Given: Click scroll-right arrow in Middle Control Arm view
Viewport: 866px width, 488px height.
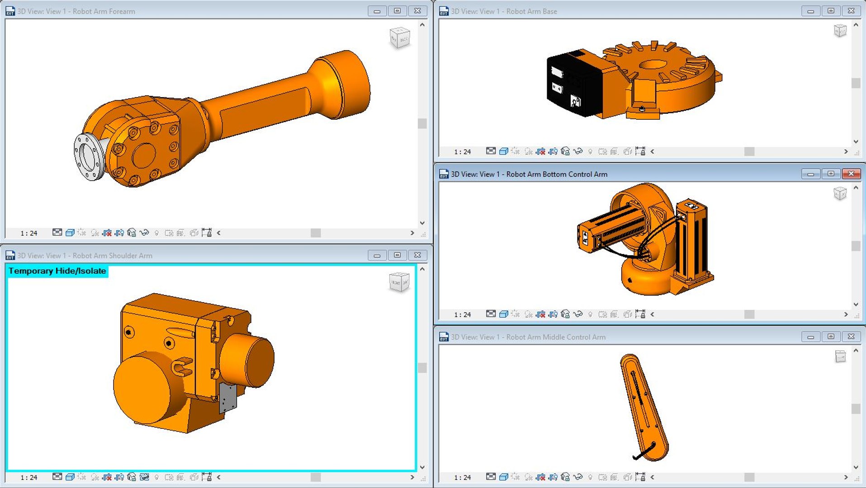Looking at the screenshot, I should click(846, 477).
